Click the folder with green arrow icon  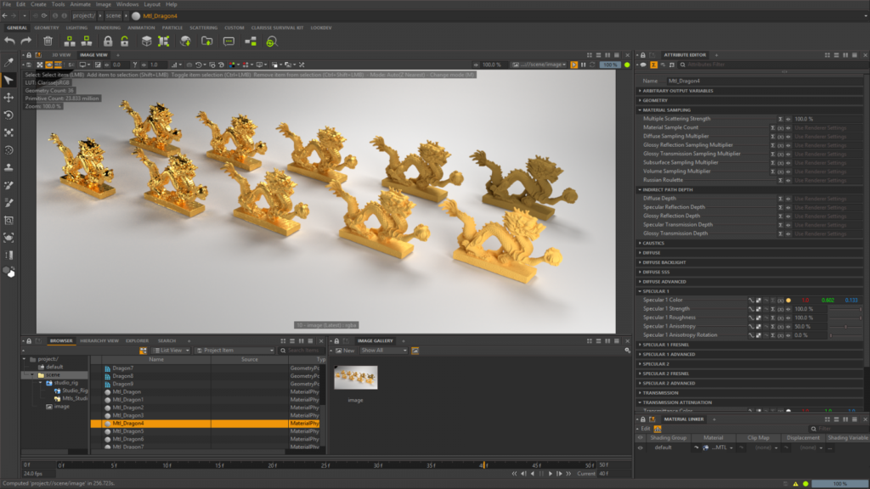(207, 41)
